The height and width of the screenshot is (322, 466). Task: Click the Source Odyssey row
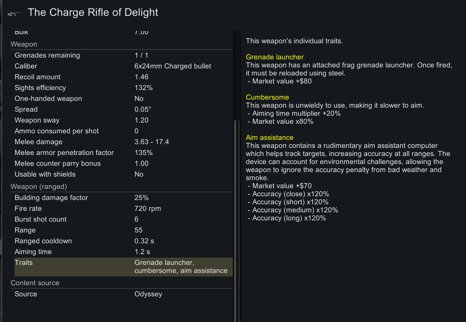pos(124,294)
